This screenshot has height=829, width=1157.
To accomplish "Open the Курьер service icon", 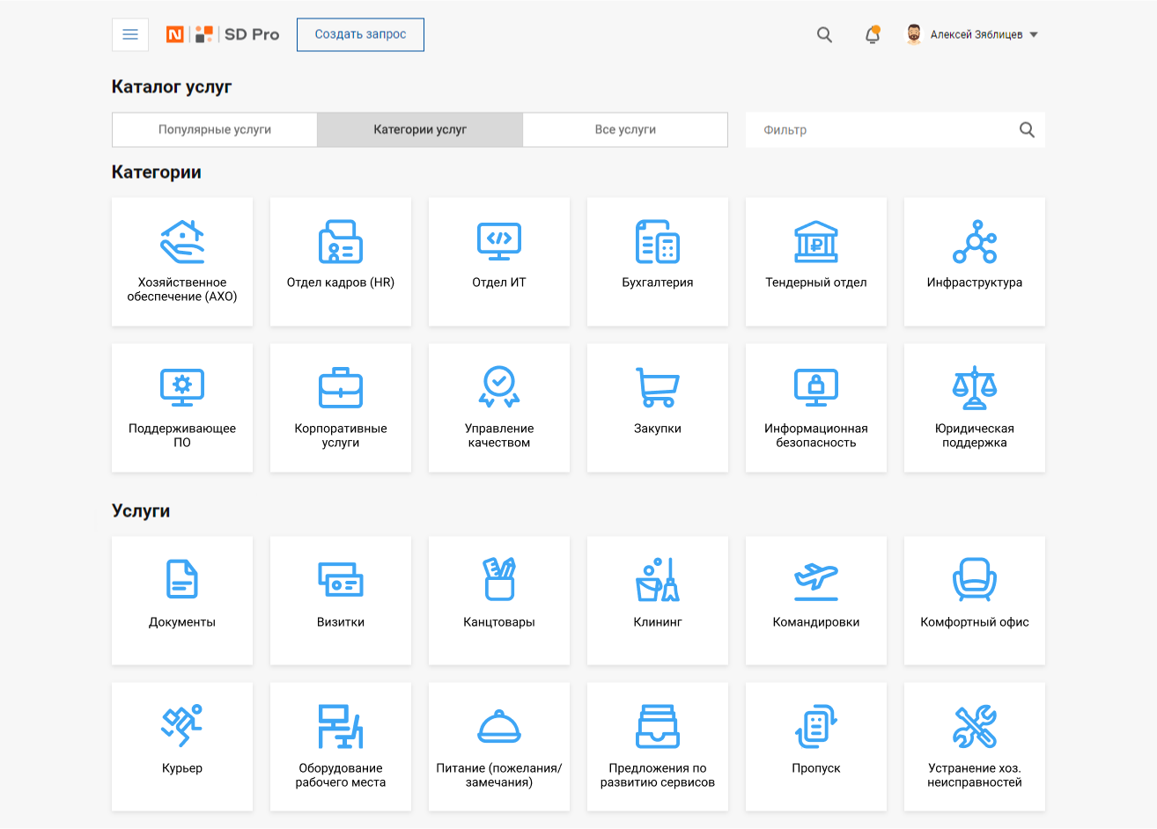I will [182, 726].
